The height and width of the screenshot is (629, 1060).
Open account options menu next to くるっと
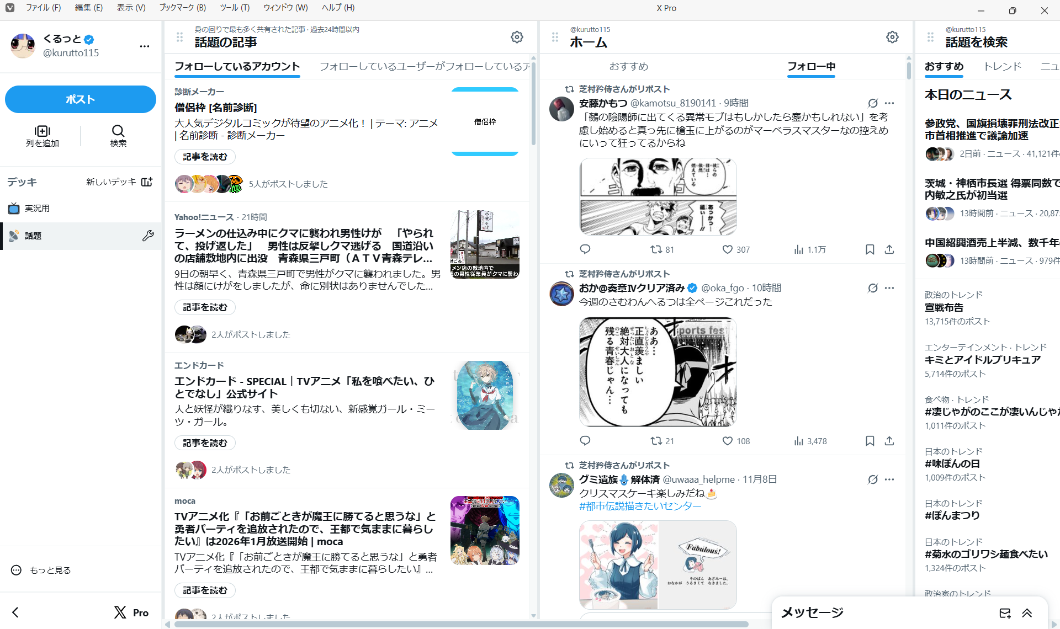coord(145,46)
